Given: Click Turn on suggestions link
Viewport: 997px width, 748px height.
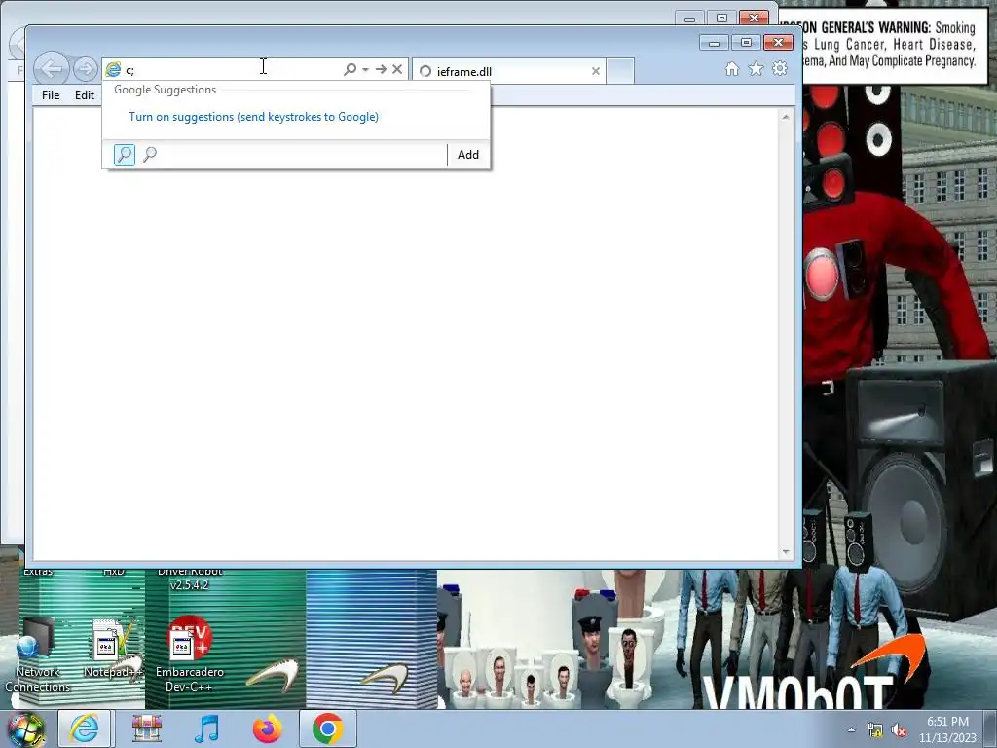Looking at the screenshot, I should pos(254,117).
